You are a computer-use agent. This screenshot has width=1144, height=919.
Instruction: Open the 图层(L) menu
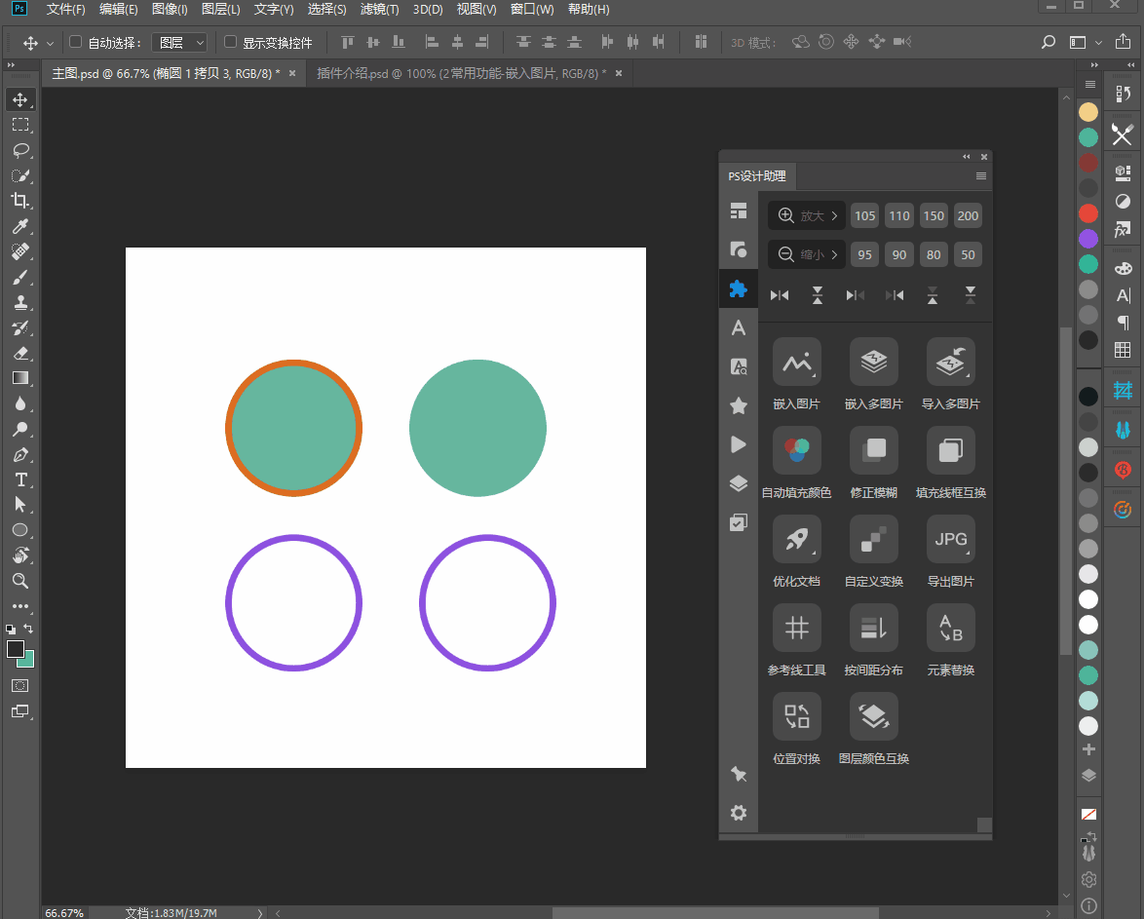(220, 10)
